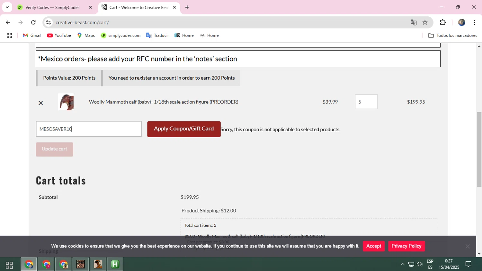Open Todos los marcadores folder
Image resolution: width=482 pixels, height=271 pixels.
(x=453, y=35)
